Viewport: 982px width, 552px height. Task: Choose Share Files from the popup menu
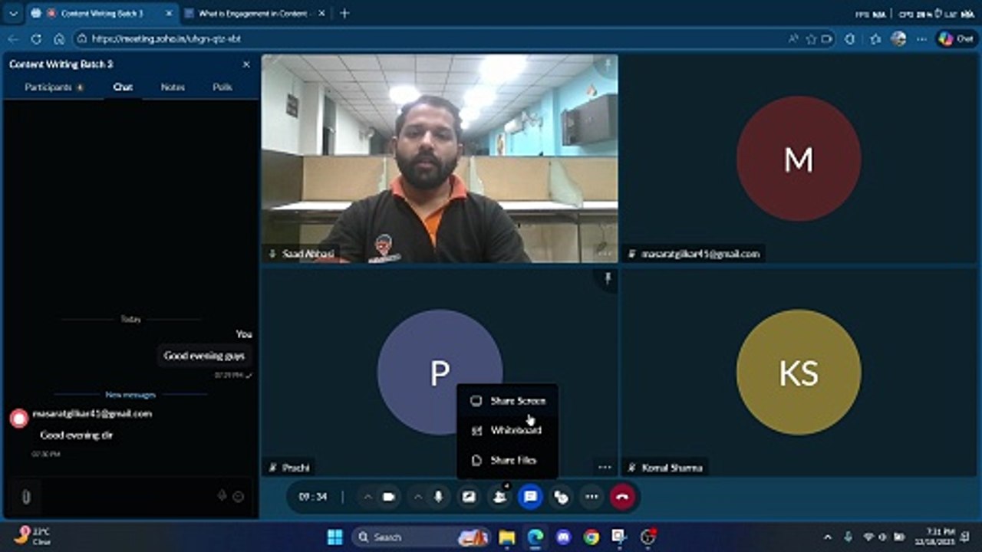coord(508,460)
